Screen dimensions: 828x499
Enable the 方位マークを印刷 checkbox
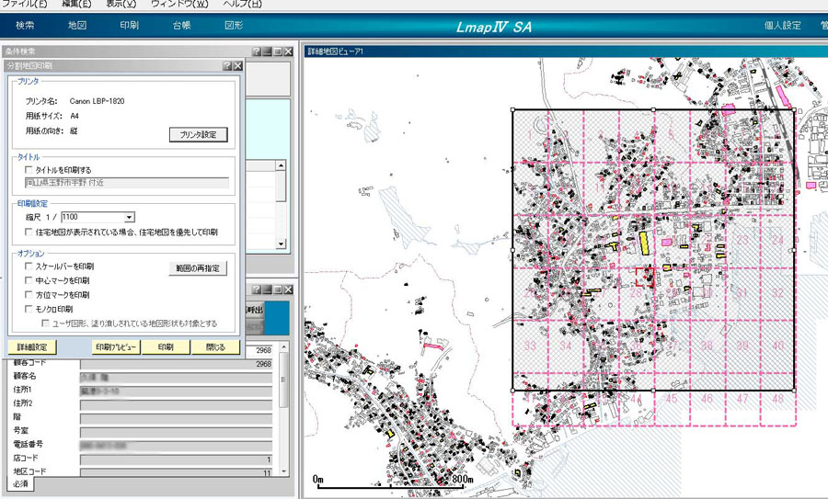point(29,295)
